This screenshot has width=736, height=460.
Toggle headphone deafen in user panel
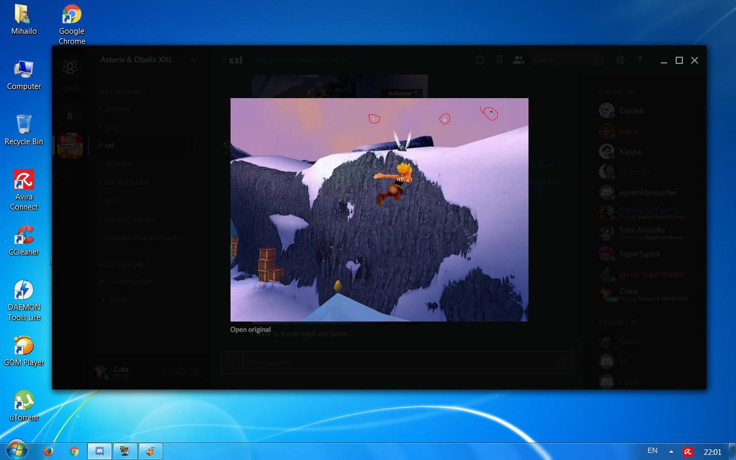pos(181,371)
